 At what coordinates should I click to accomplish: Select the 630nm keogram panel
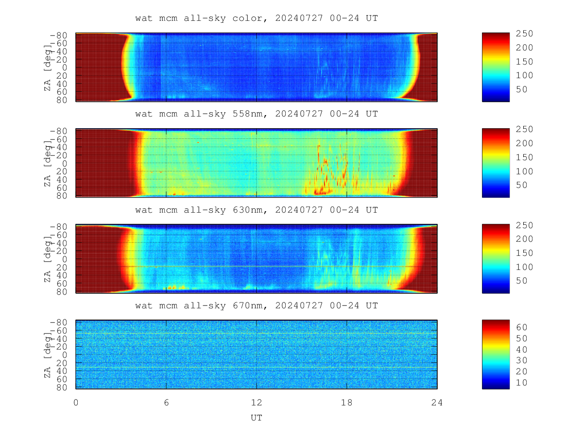[x=257, y=259]
